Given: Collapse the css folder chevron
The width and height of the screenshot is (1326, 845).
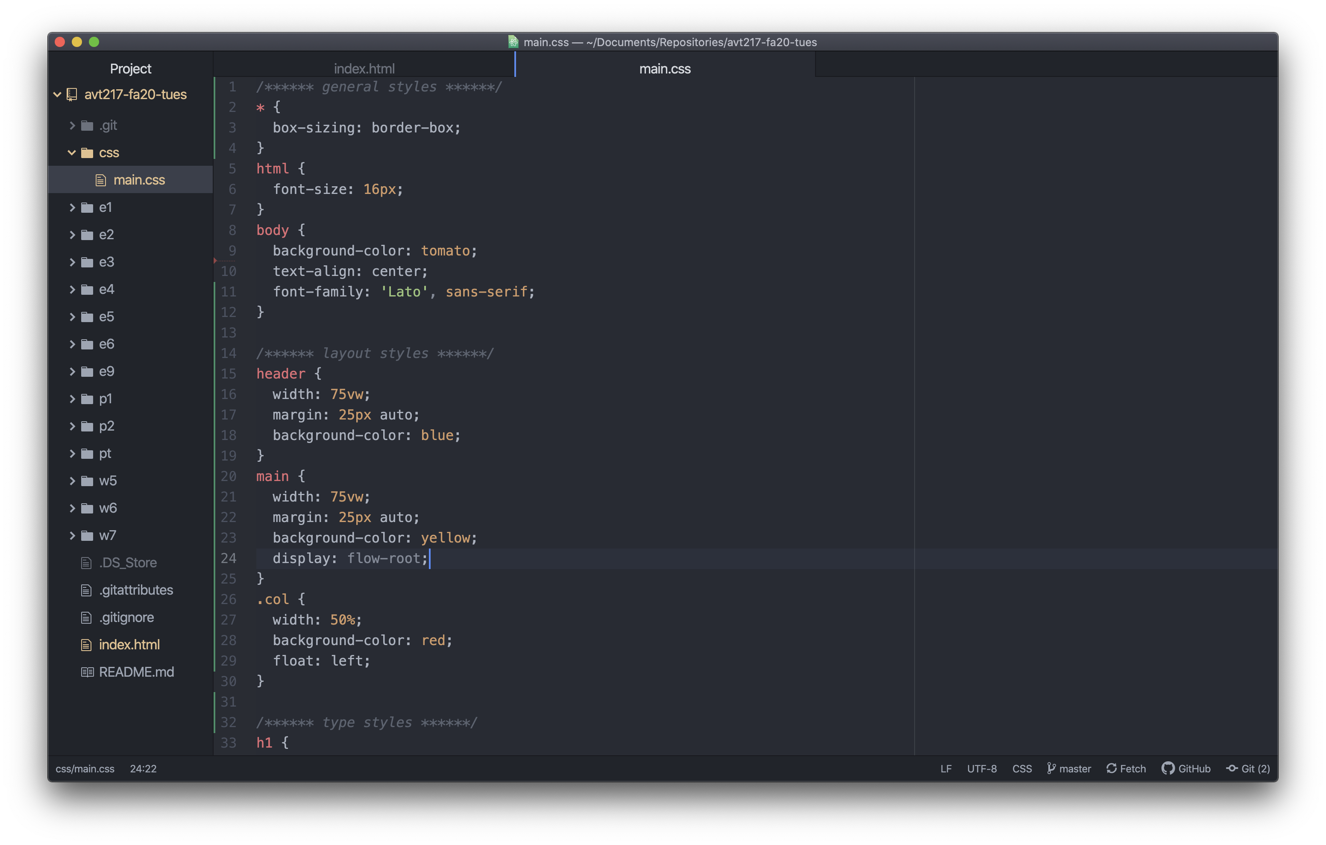Looking at the screenshot, I should point(72,153).
